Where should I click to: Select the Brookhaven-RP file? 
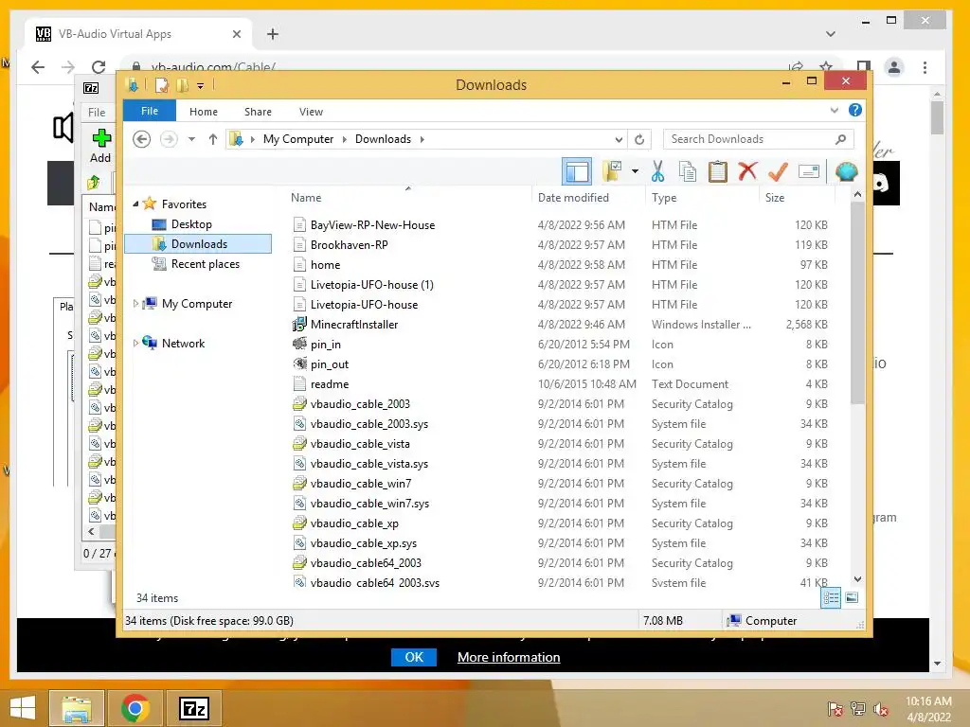349,245
